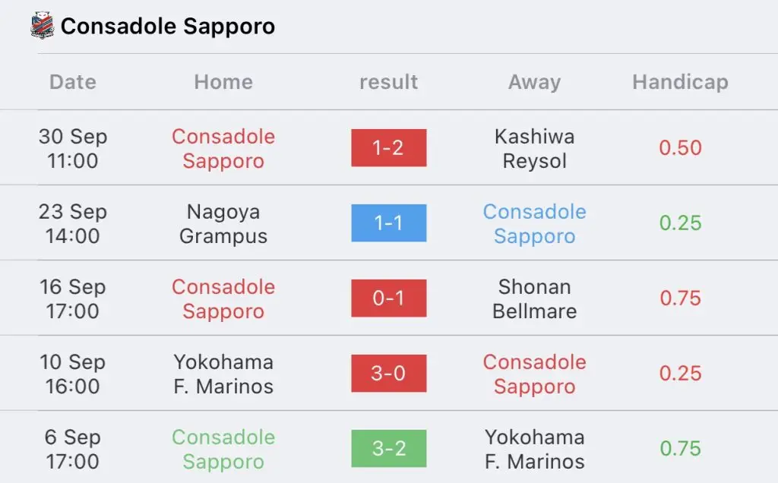
Task: Select the Away column header
Action: point(534,82)
